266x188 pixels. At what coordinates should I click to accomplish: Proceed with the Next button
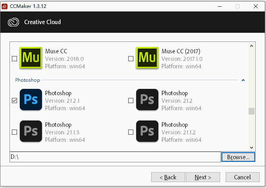pos(203,177)
